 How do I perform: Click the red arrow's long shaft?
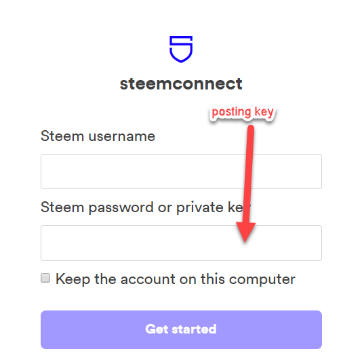(x=249, y=174)
